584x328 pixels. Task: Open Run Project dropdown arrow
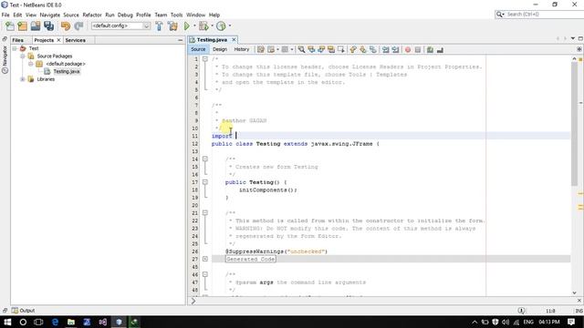pyautogui.click(x=194, y=26)
